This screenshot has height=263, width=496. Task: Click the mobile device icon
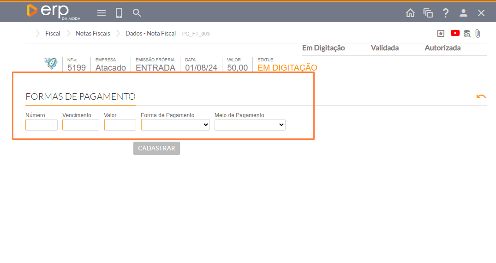click(x=119, y=13)
